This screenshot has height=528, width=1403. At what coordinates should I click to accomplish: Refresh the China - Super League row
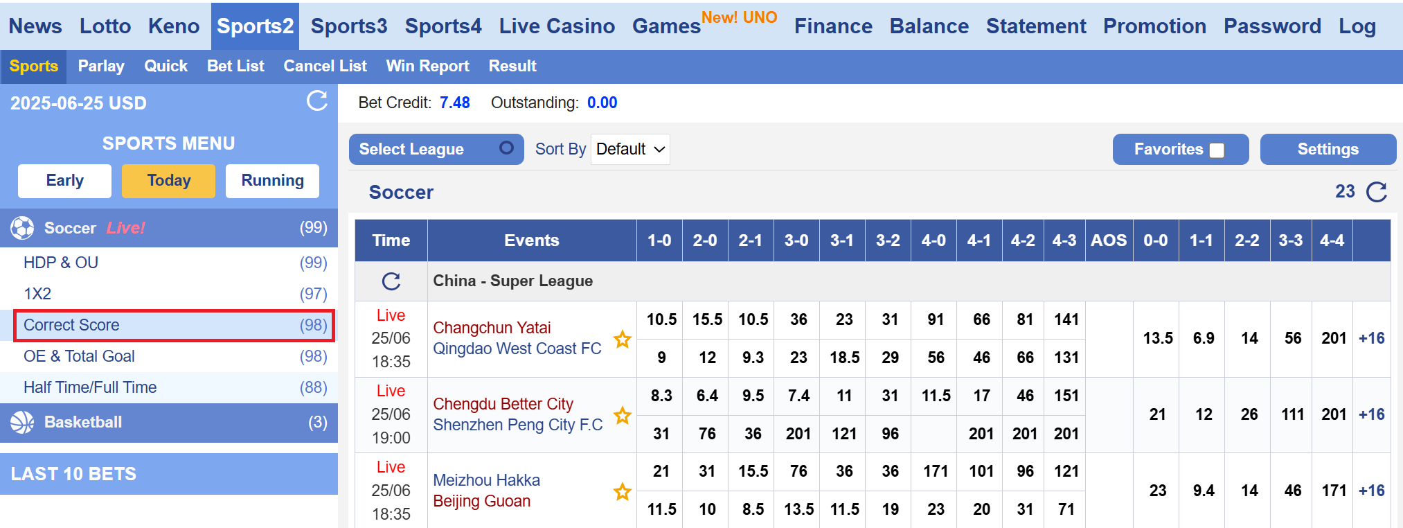391,281
